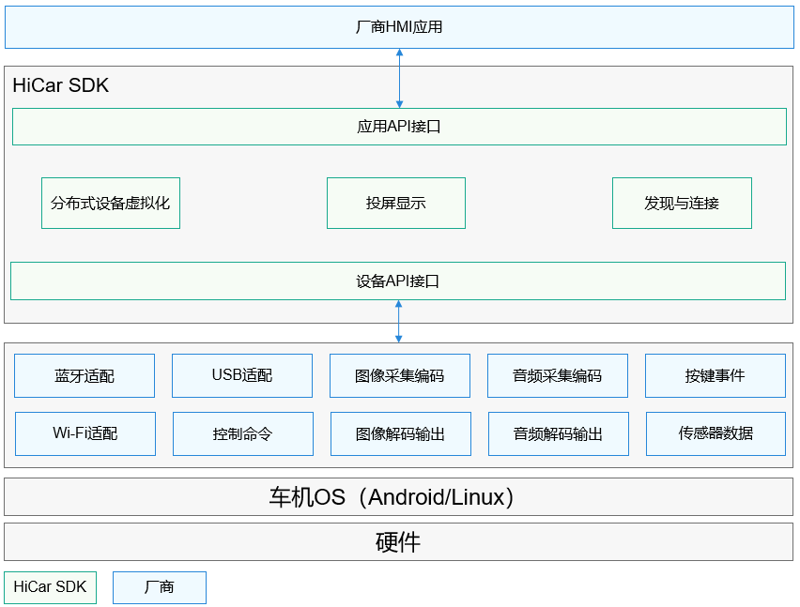
Task: Click the 控制命令 block
Action: click(243, 433)
